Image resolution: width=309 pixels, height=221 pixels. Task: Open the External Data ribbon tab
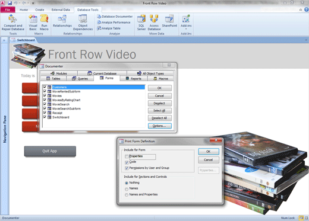(x=61, y=9)
